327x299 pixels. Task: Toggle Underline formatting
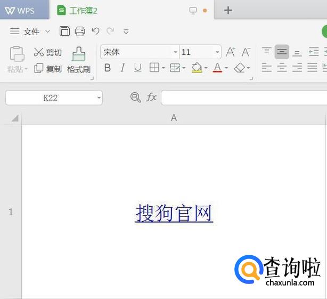coord(138,68)
